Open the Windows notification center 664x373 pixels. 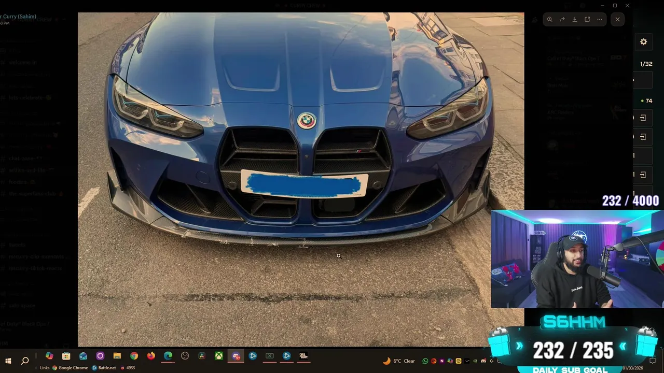653,361
